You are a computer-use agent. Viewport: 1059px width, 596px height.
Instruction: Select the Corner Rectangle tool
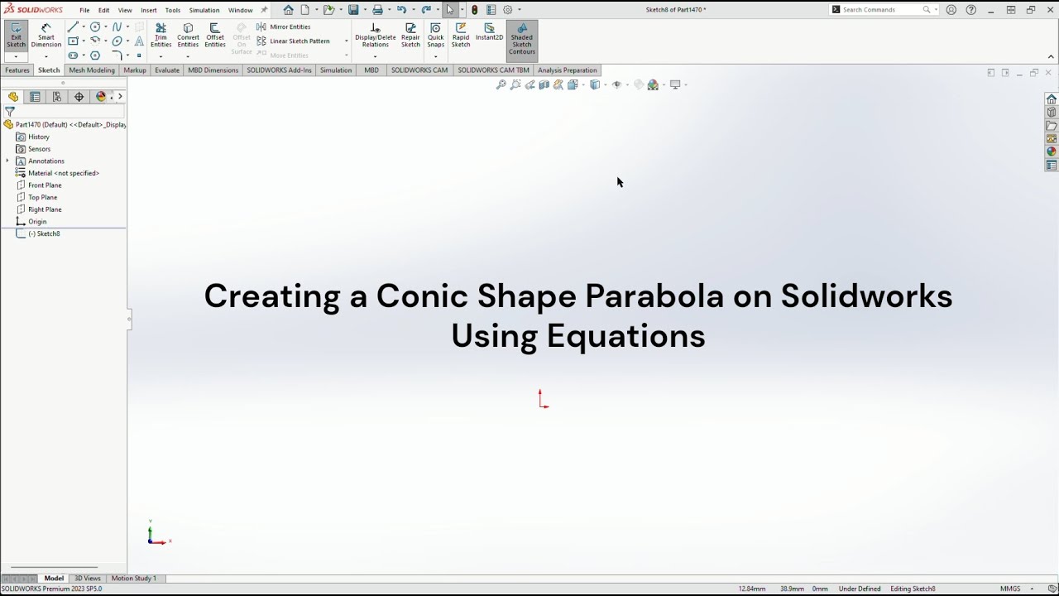coord(73,41)
